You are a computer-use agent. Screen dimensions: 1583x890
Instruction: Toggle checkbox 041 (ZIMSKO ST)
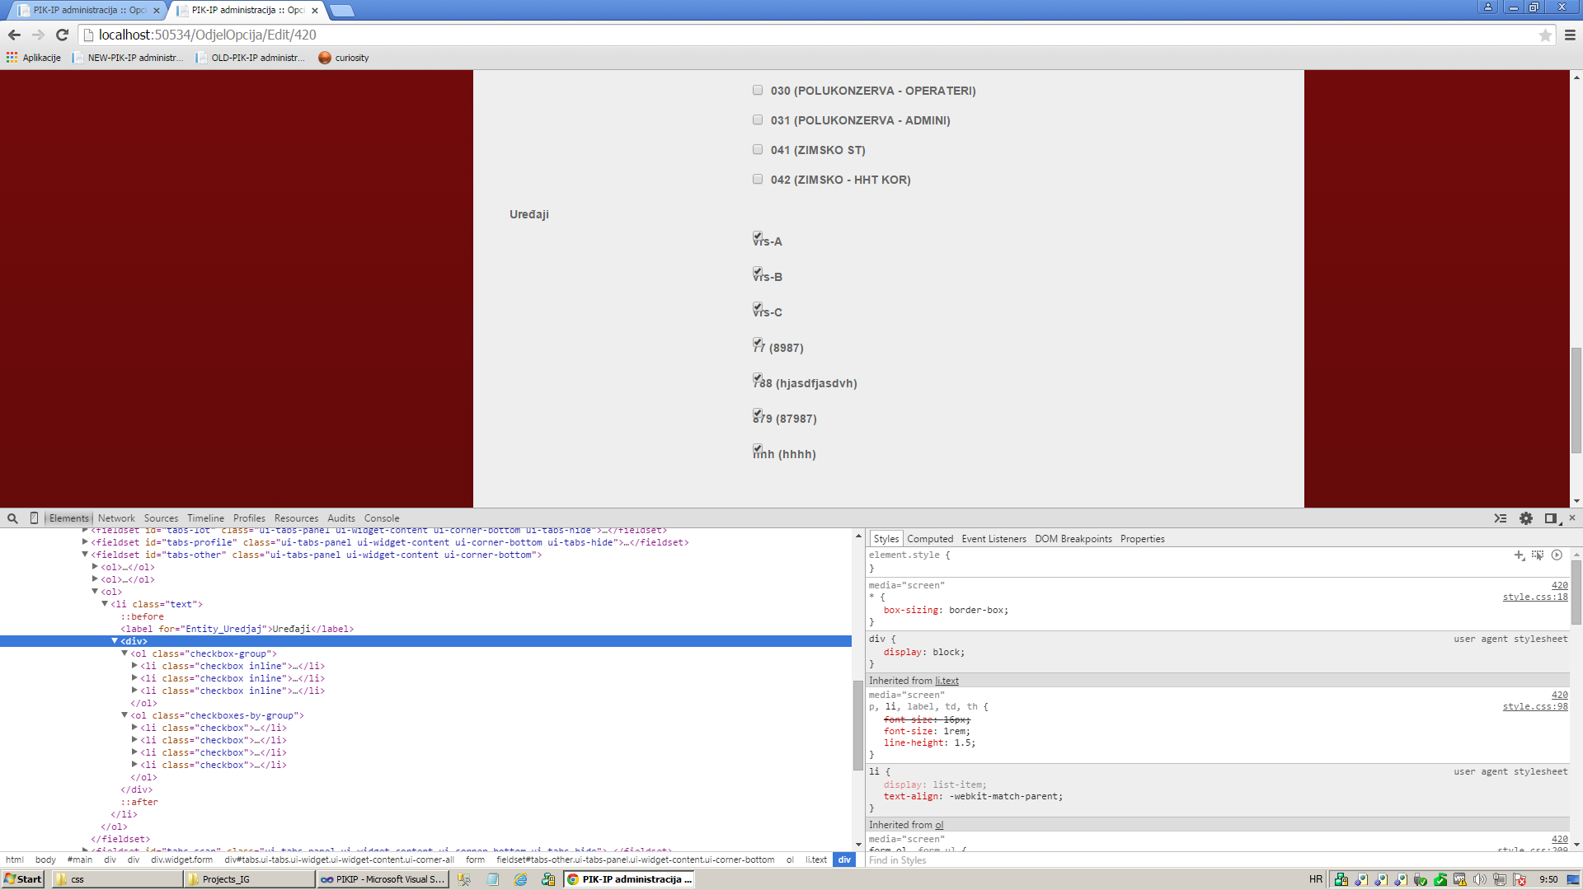[758, 149]
